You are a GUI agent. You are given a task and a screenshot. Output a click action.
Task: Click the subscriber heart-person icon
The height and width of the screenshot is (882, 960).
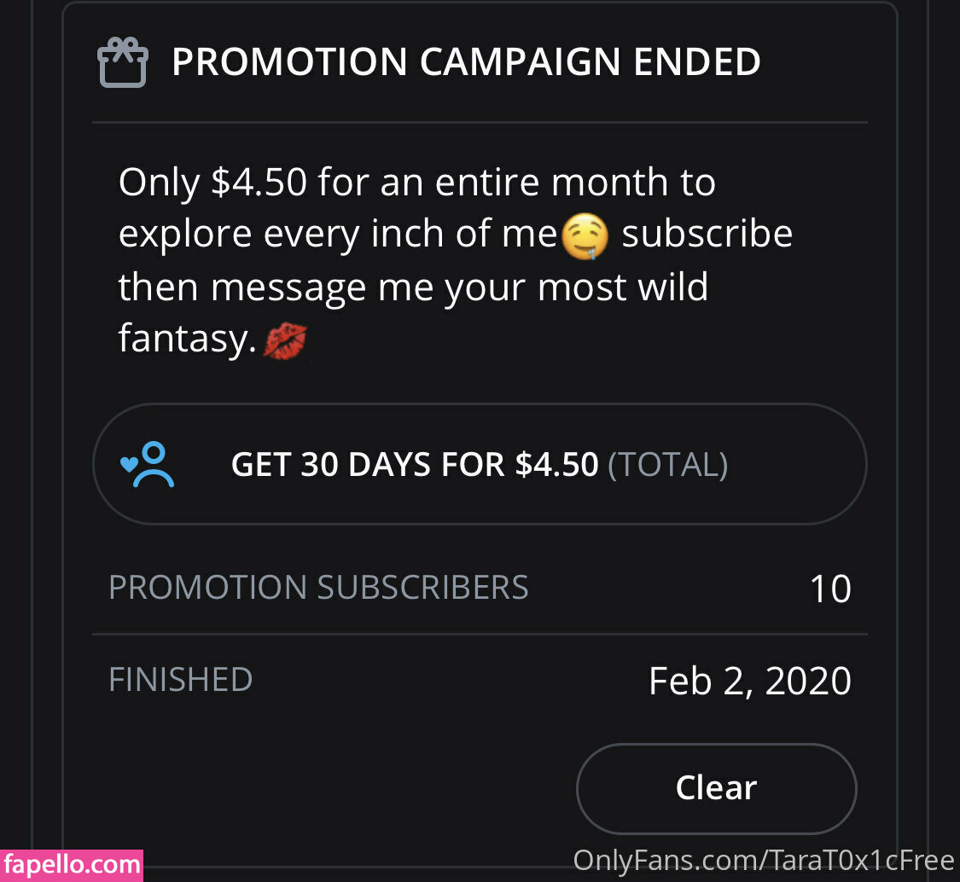coord(148,465)
